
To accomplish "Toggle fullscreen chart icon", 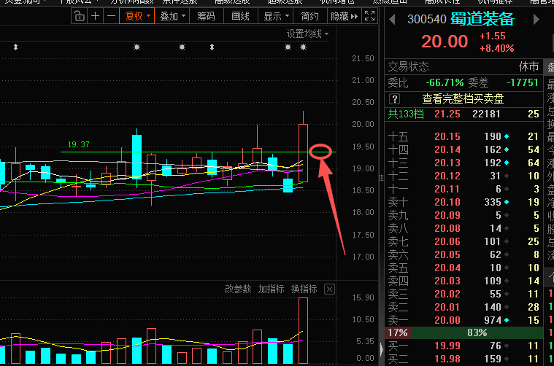I will (369, 16).
